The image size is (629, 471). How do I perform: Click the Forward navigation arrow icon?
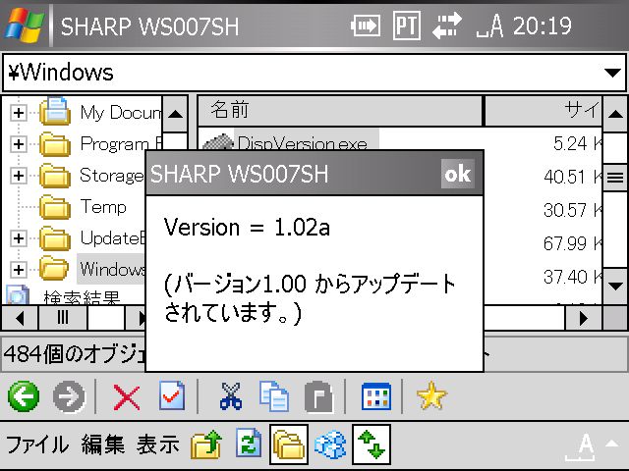(x=69, y=396)
